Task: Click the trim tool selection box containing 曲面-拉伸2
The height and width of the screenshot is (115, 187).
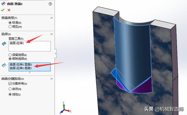Action: tap(30, 46)
